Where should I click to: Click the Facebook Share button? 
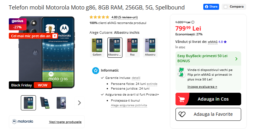click(x=211, y=7)
